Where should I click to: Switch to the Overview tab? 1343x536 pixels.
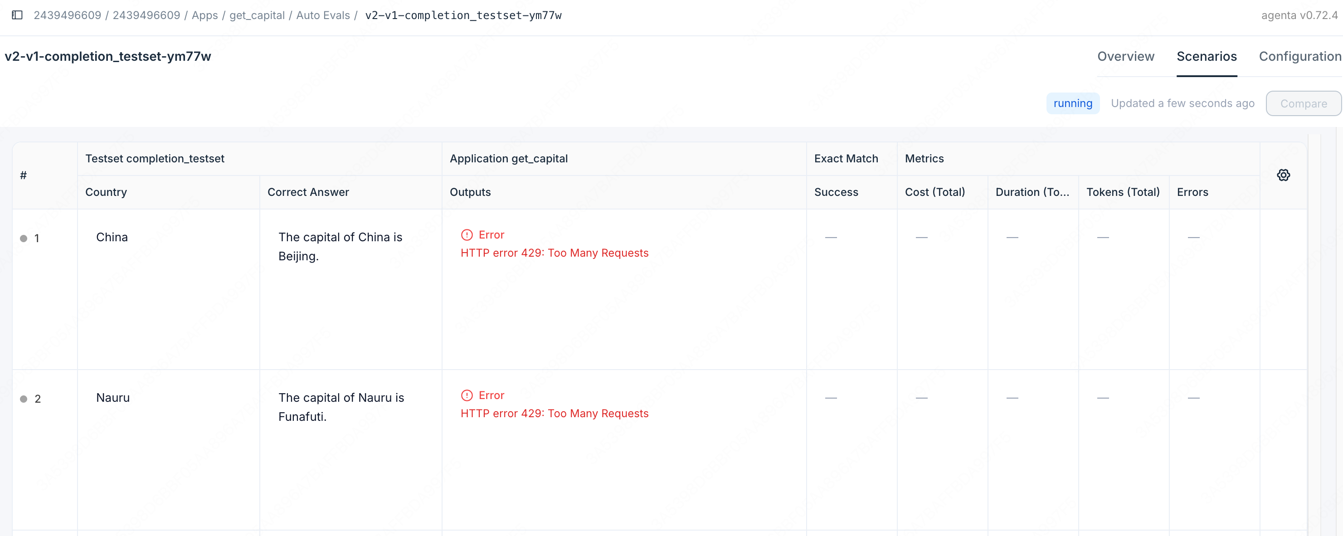(x=1125, y=56)
